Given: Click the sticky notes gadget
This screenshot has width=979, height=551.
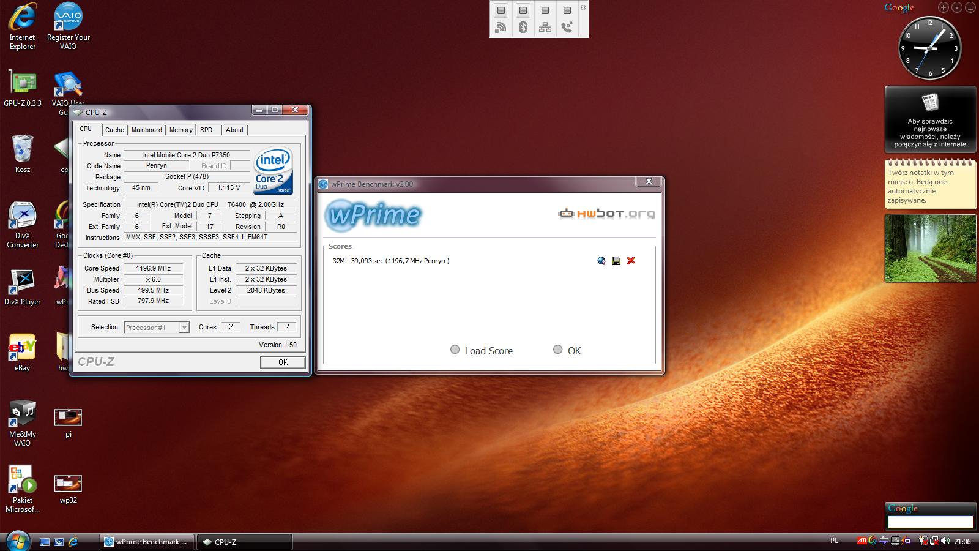Looking at the screenshot, I should pyautogui.click(x=930, y=184).
